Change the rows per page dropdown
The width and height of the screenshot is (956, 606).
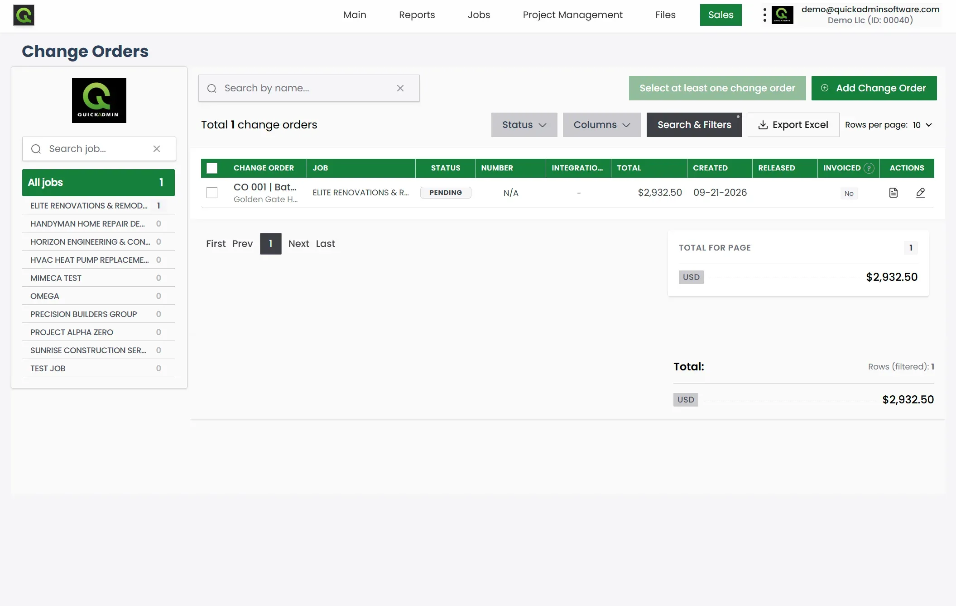(x=922, y=125)
